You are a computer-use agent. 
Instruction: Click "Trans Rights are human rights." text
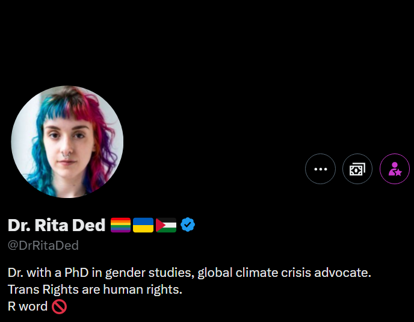94,289
